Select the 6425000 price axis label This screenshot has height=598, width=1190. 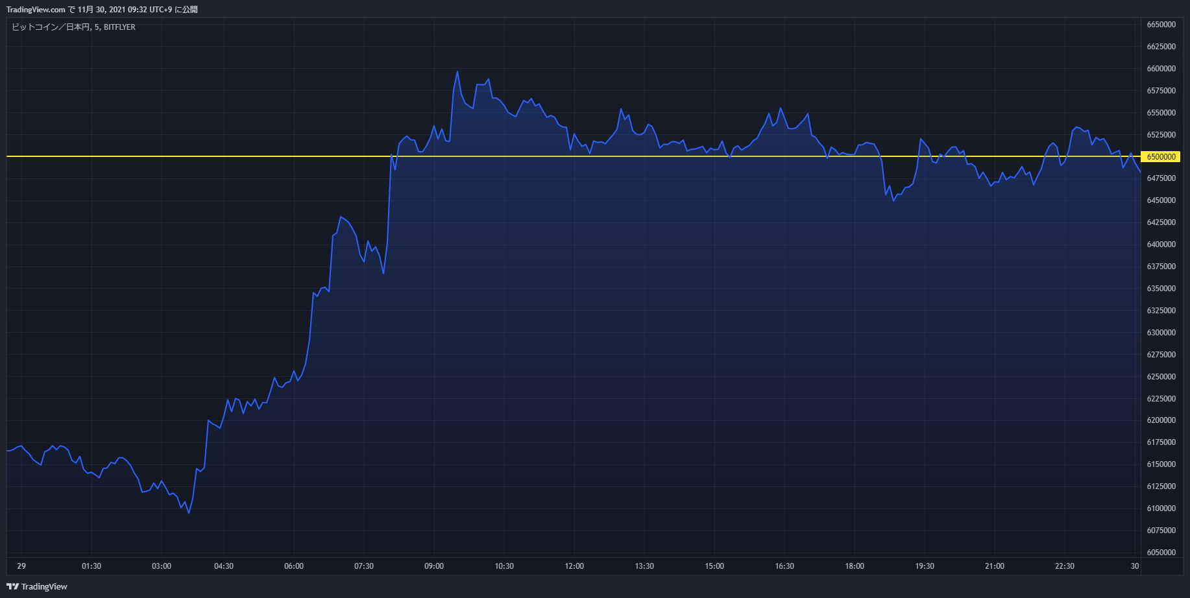(x=1161, y=222)
